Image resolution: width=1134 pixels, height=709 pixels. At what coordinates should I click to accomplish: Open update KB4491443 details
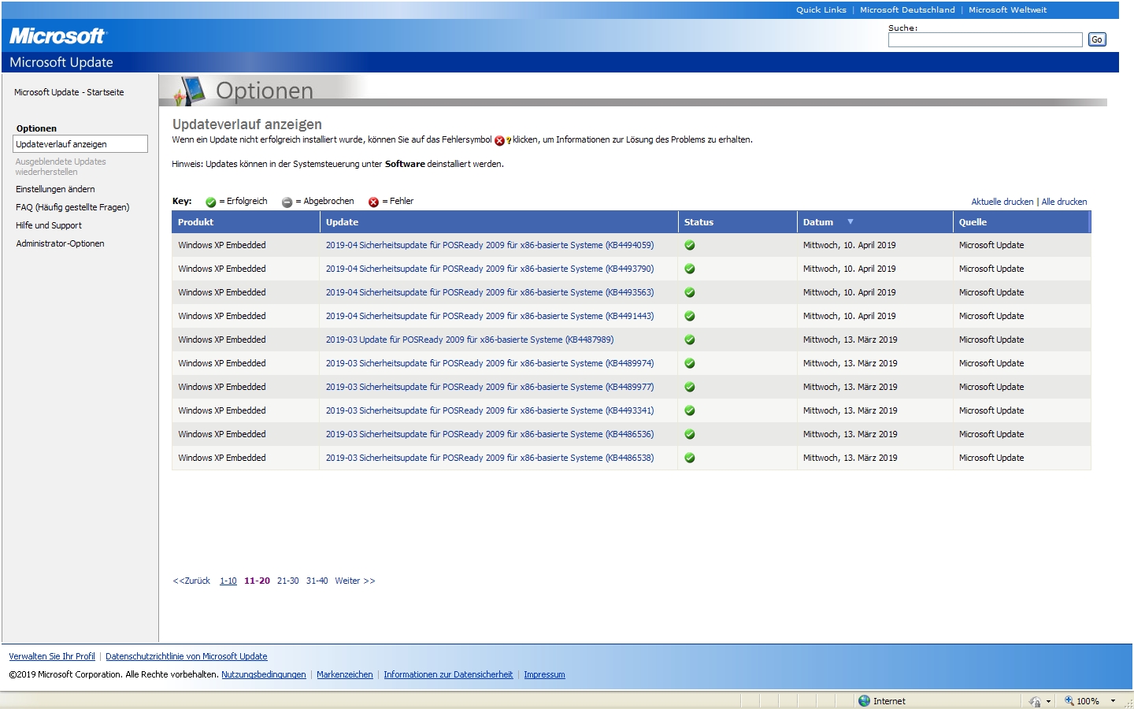(x=490, y=316)
